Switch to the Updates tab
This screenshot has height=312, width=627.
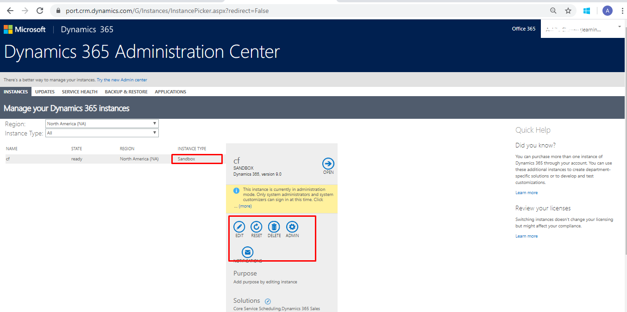click(45, 92)
